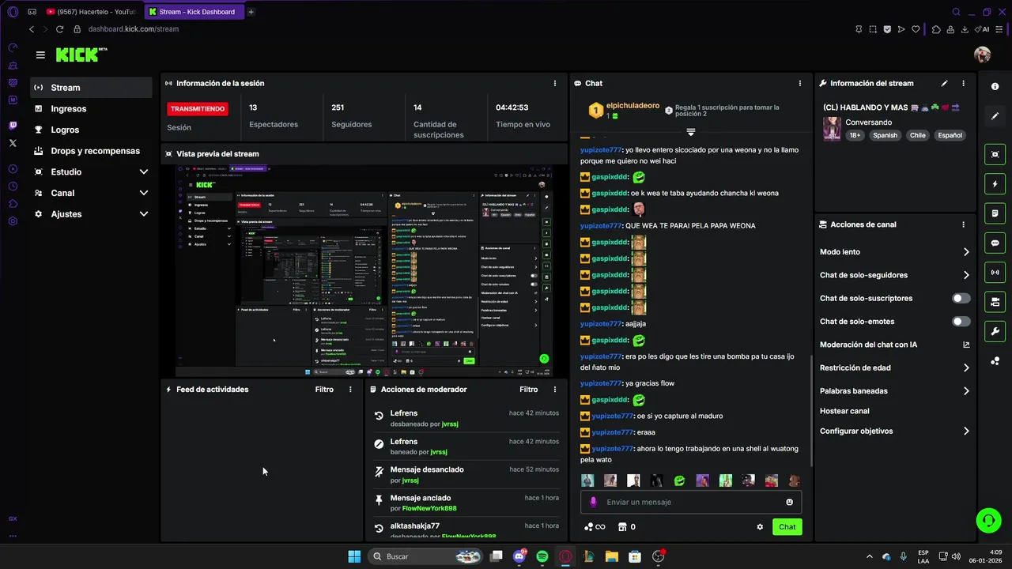The width and height of the screenshot is (1012, 569).
Task: Click the pencil edit icon in right rail
Action: (x=995, y=116)
